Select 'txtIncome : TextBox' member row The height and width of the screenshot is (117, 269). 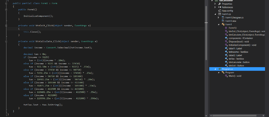click(x=239, y=52)
